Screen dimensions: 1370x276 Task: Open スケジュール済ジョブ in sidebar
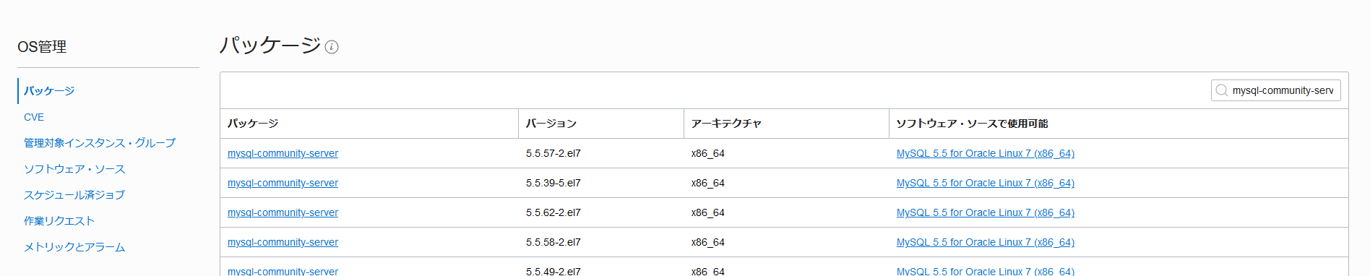click(74, 195)
